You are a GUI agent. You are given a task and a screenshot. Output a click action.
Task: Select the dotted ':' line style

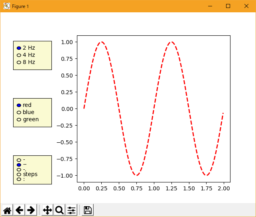[19, 179]
